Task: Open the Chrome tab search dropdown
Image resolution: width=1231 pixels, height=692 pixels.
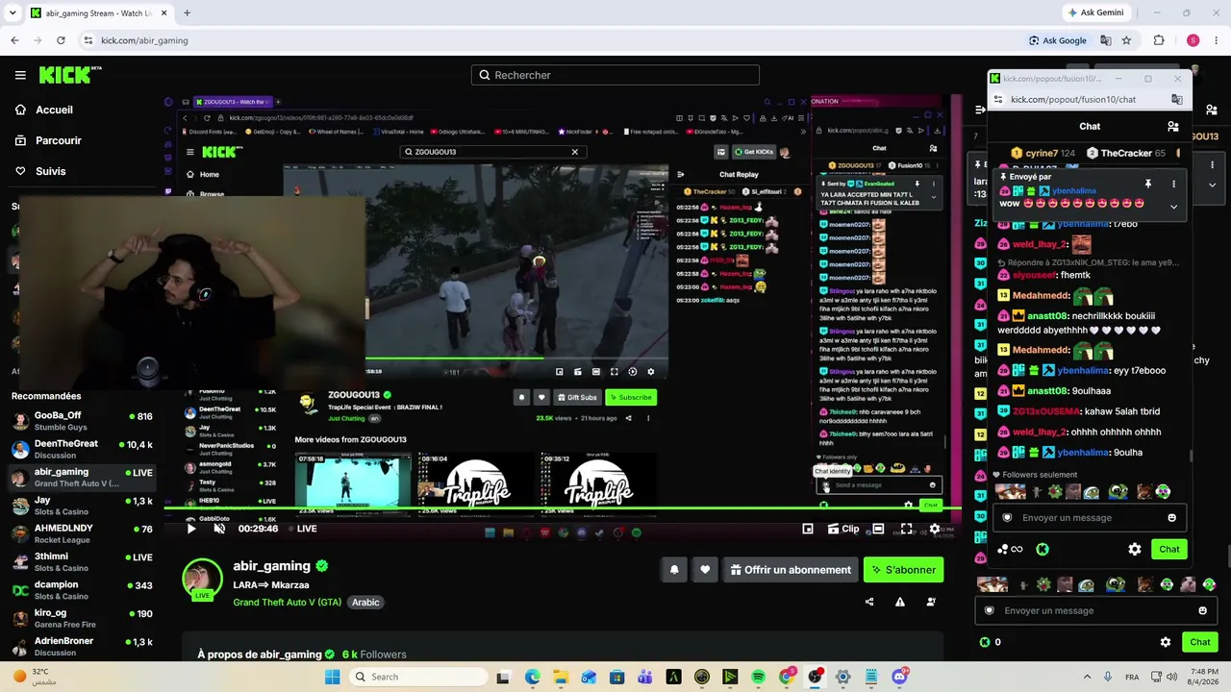Action: [13, 12]
